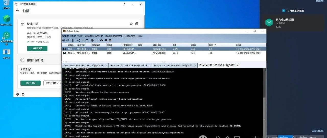The height and width of the screenshot is (138, 327).
Task: Open the Help menu in Cobalt Strike
Action: (x=139, y=36)
